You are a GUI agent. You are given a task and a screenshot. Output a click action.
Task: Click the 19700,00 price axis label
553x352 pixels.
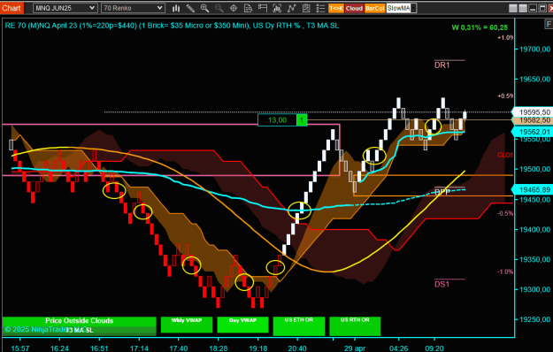(534, 50)
